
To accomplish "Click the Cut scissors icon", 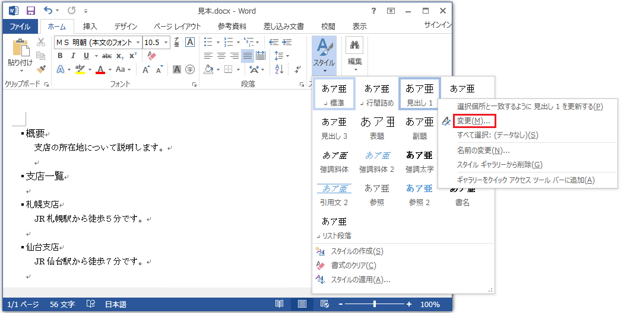I will point(41,42).
